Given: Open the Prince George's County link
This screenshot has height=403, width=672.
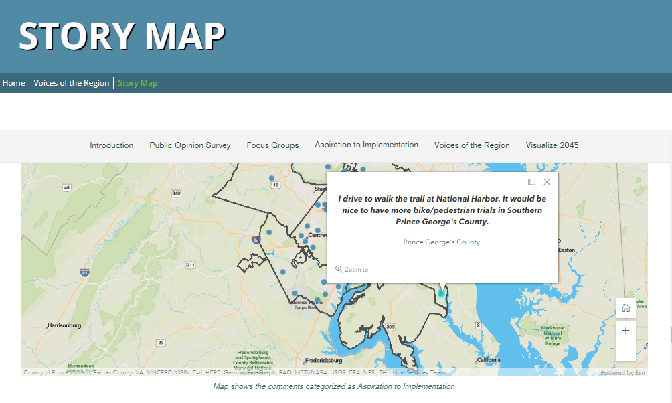Looking at the screenshot, I should pyautogui.click(x=441, y=242).
